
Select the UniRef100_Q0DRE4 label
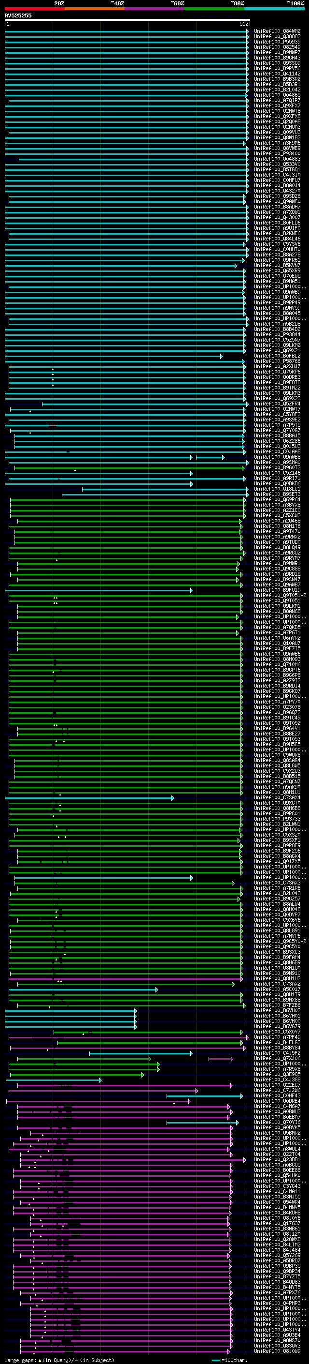click(277, 1101)
